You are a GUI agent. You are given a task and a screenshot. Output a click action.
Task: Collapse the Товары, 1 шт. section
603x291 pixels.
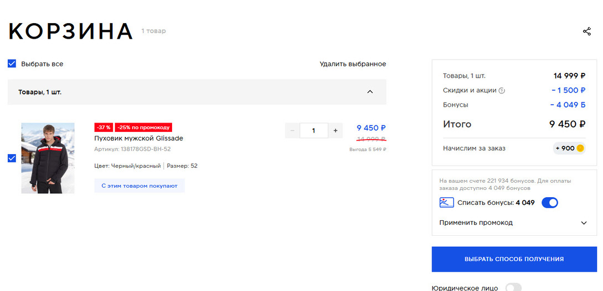coord(370,92)
